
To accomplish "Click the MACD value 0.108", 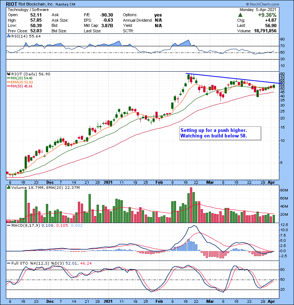I will click(47, 226).
